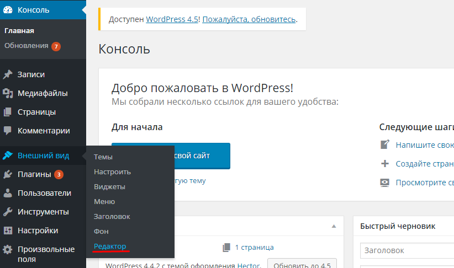The width and height of the screenshot is (454, 268).
Task: Click the Пользователи person icon
Action: point(8,193)
